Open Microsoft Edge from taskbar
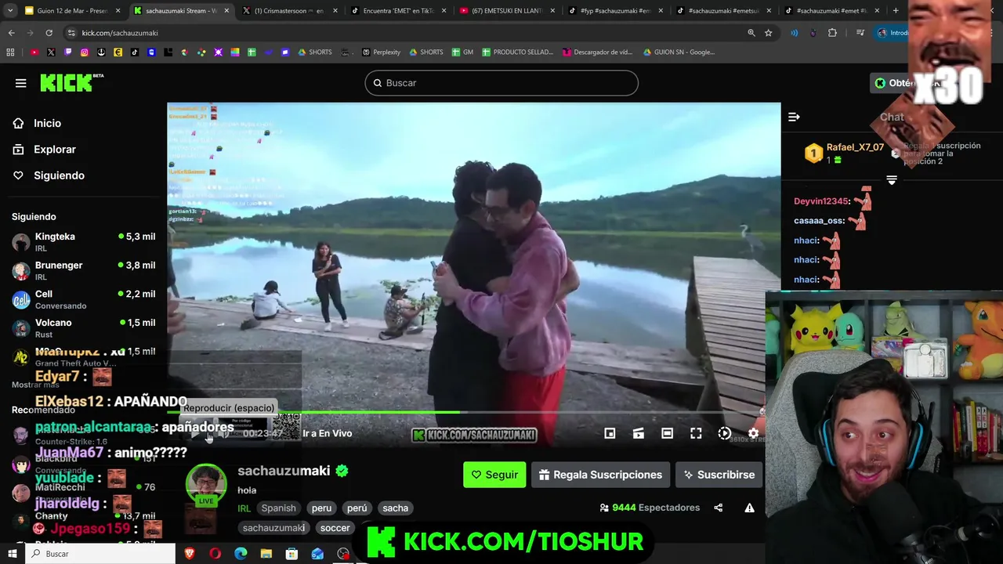1003x564 pixels. pyautogui.click(x=241, y=554)
